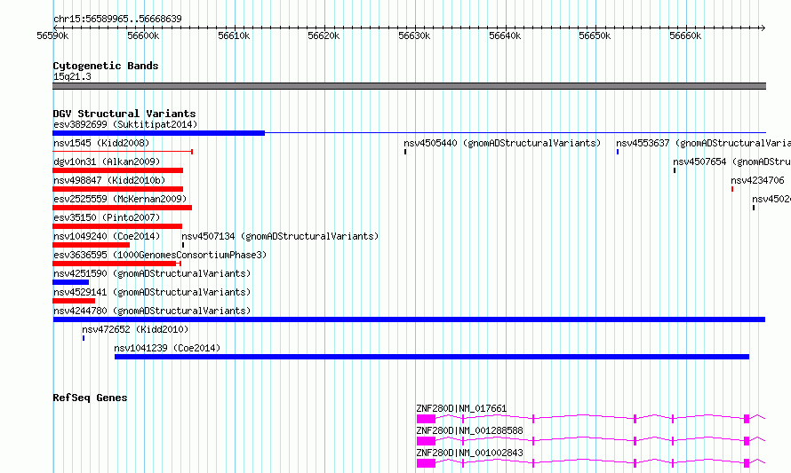
Task: Open the ZNF280D|NM_001002843 transcript label
Action: click(x=469, y=453)
